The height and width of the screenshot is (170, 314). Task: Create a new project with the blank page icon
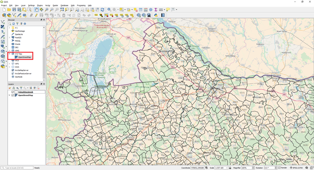[x=4, y=9]
